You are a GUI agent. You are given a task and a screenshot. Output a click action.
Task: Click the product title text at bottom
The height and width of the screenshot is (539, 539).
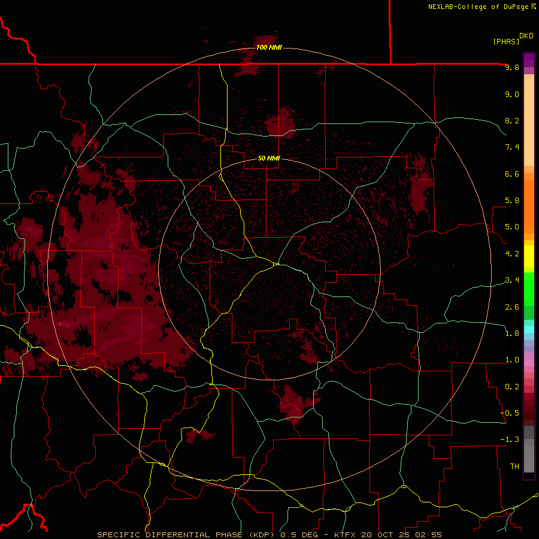click(x=269, y=535)
